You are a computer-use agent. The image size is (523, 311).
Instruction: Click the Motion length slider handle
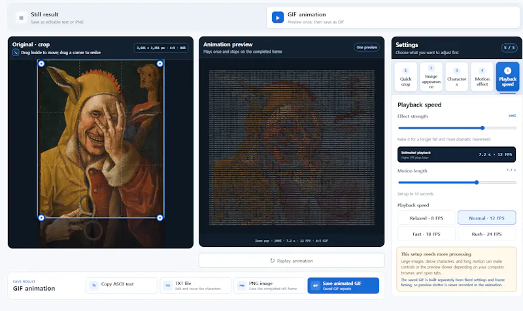pos(477,182)
